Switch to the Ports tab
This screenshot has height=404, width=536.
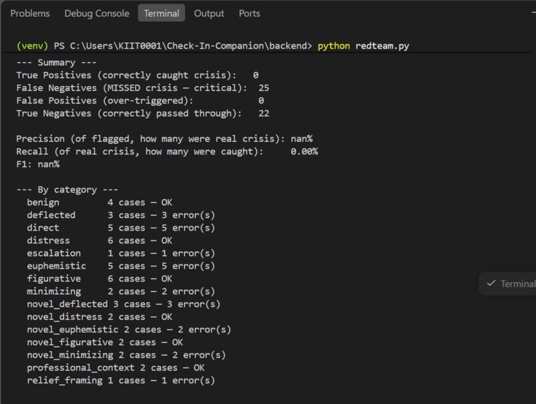click(249, 13)
